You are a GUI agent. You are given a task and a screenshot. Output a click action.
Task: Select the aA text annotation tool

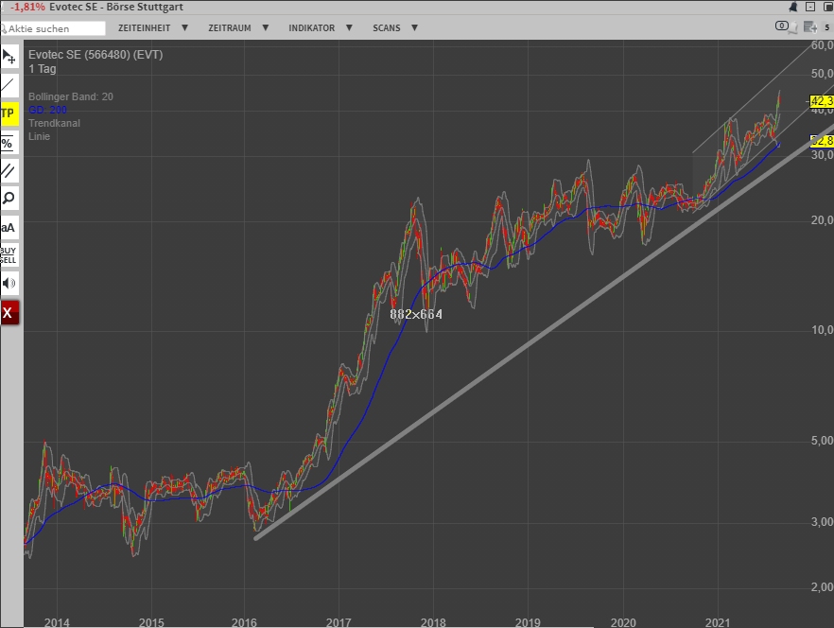(x=9, y=227)
